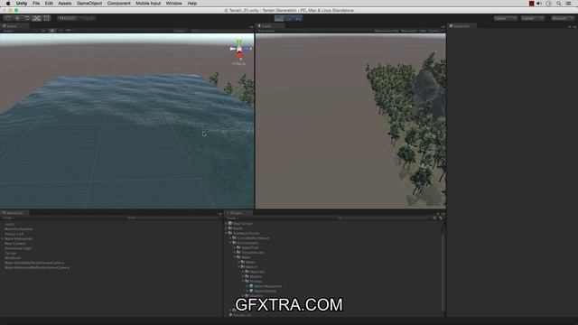Select Directional Light in Hierarchy

point(18,248)
